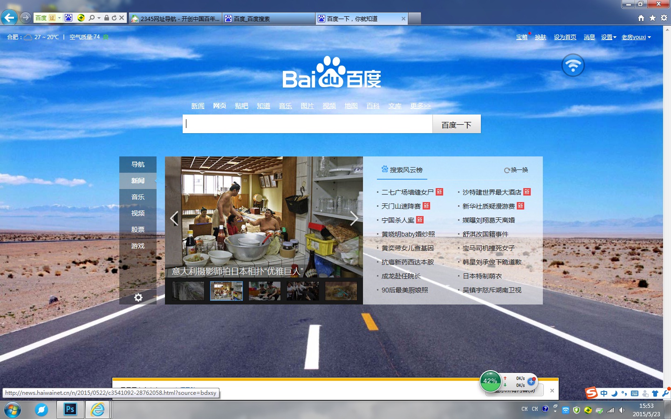Show next slide with right chevron

tap(354, 218)
